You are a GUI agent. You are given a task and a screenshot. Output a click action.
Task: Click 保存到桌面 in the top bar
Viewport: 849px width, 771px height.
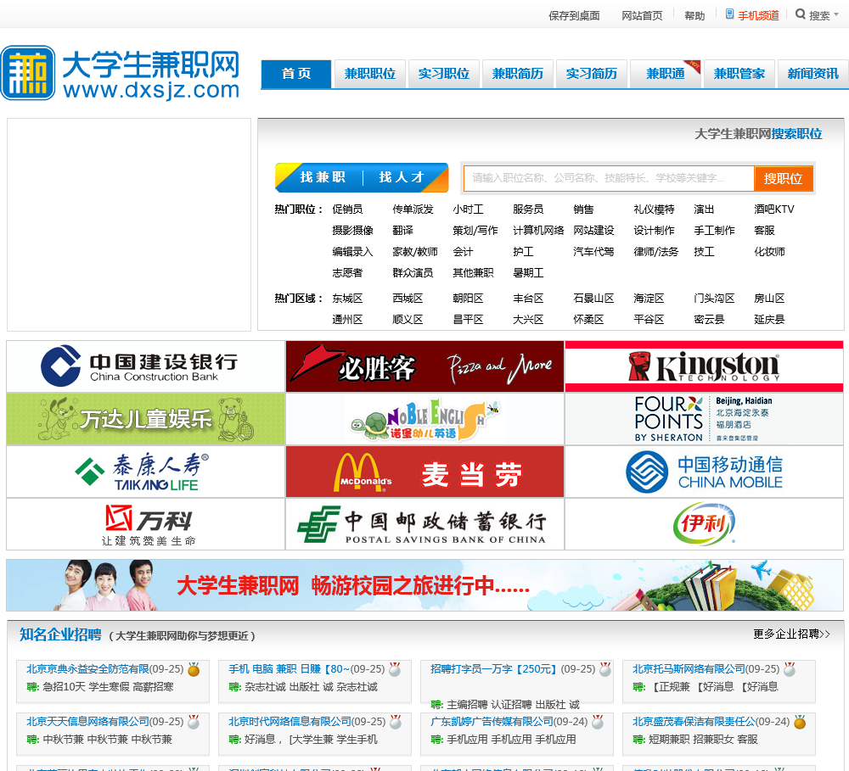pyautogui.click(x=574, y=15)
